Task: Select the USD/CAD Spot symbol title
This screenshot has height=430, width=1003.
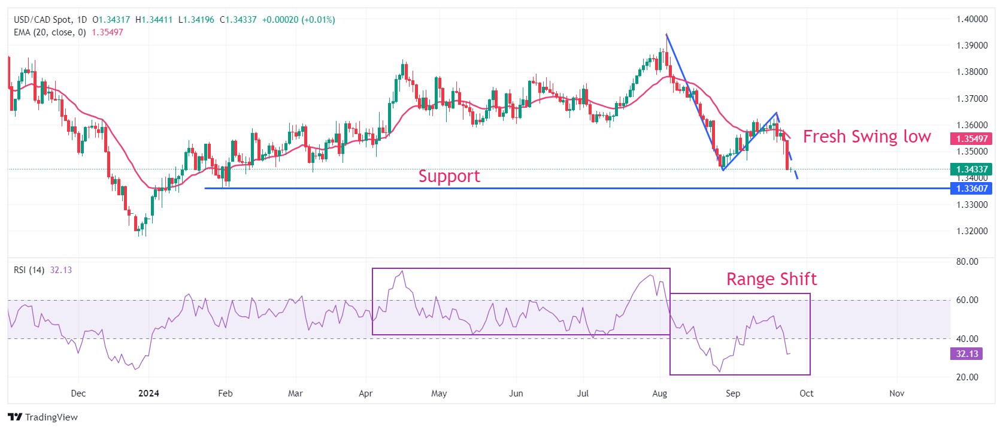Action: 41,20
